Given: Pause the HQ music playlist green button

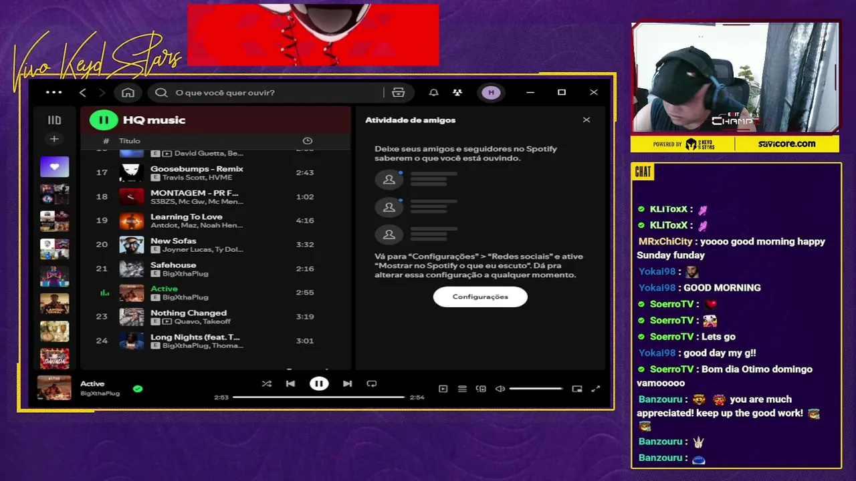Looking at the screenshot, I should pos(104,120).
